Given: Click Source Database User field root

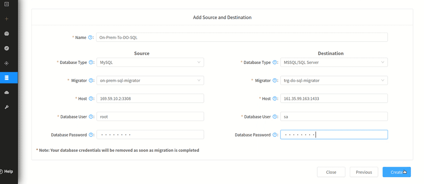Looking at the screenshot, I should click(x=150, y=116).
